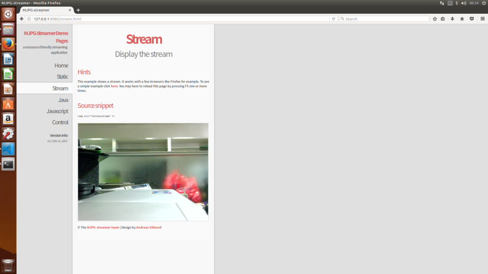
Task: Open a new tab with plus button
Action: click(78, 10)
